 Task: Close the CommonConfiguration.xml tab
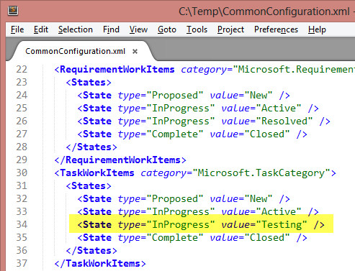coord(135,51)
